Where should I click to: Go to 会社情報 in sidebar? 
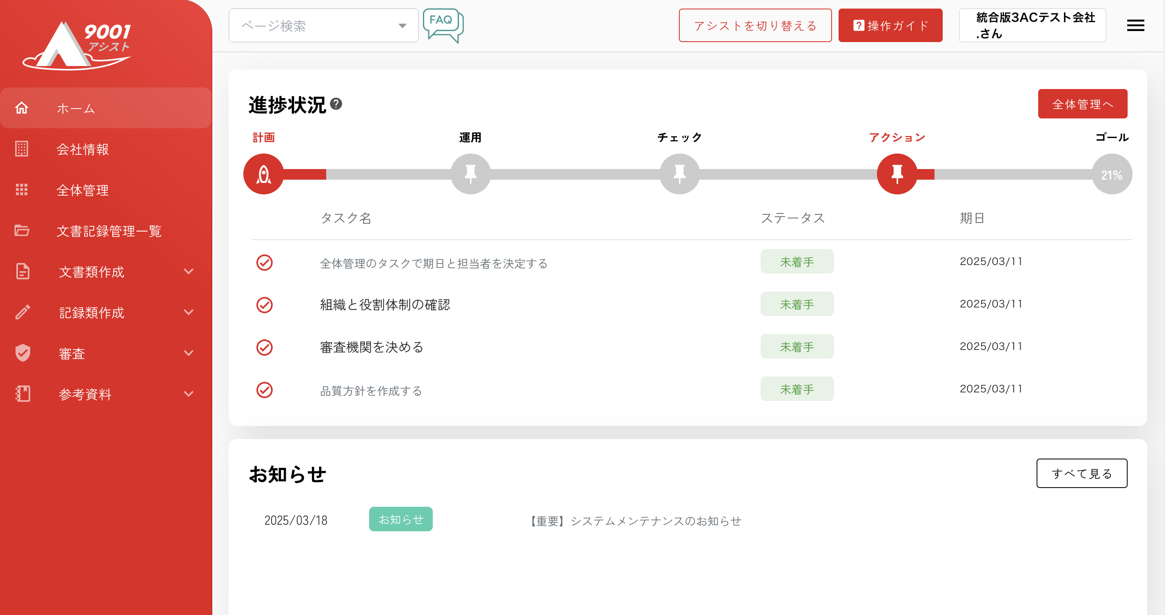(x=82, y=149)
